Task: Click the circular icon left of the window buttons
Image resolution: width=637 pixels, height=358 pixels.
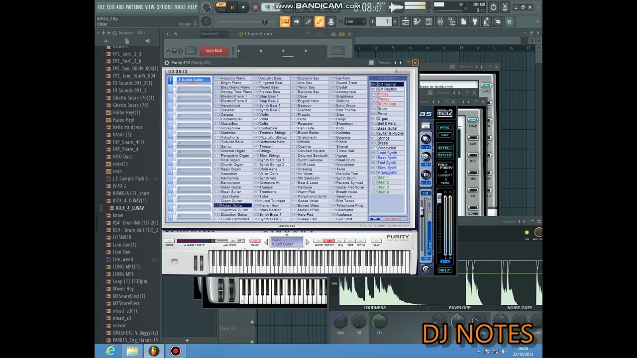Action: point(493,7)
